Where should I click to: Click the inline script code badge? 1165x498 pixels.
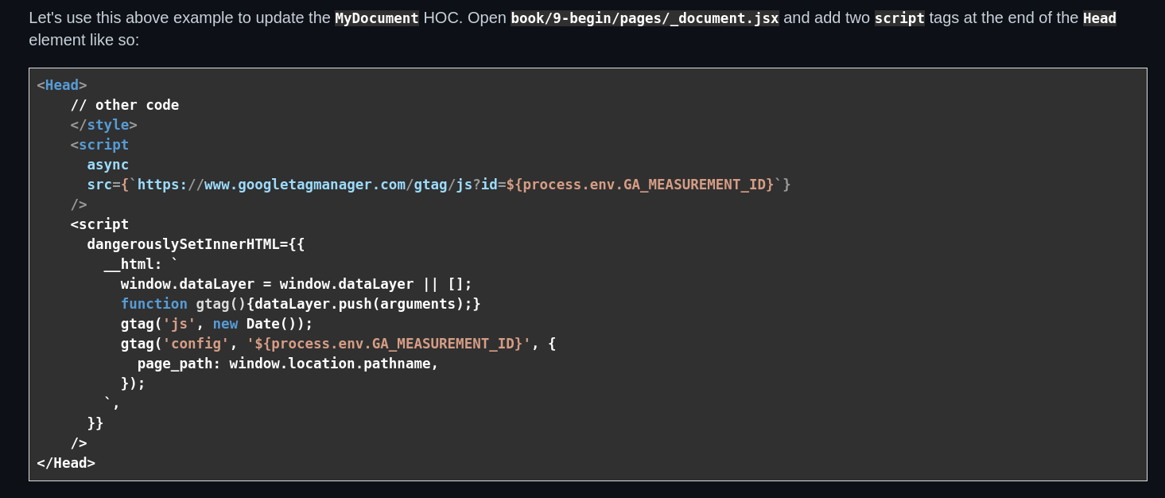point(899,18)
